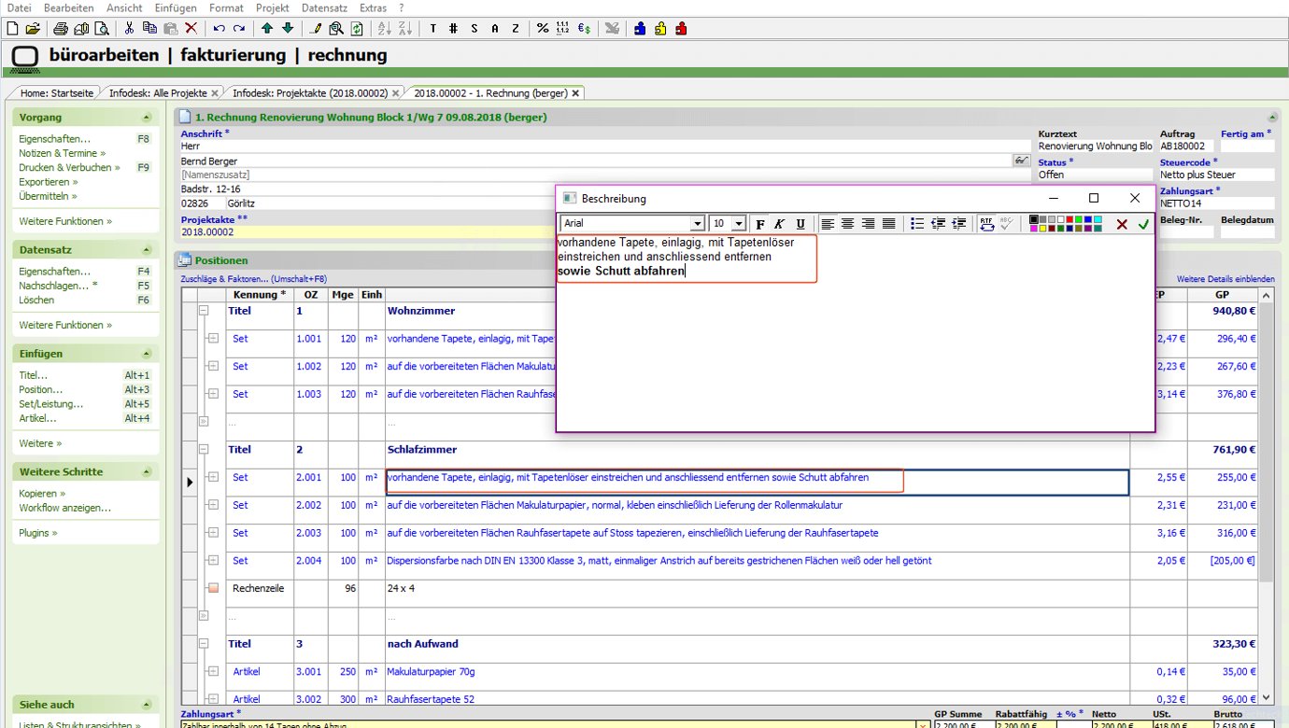This screenshot has width=1289, height=728.
Task: Confirm description with green checkmark
Action: click(1143, 224)
